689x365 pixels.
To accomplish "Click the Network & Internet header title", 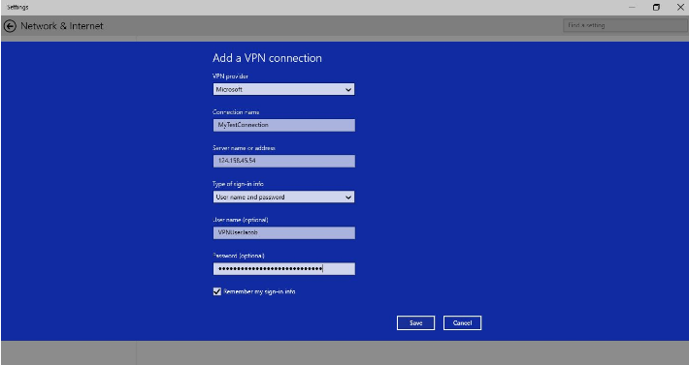I will [62, 26].
